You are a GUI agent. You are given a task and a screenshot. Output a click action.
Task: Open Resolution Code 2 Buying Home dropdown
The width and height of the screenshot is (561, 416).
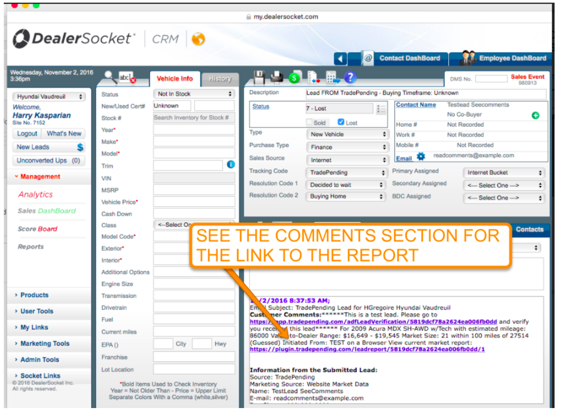[345, 197]
